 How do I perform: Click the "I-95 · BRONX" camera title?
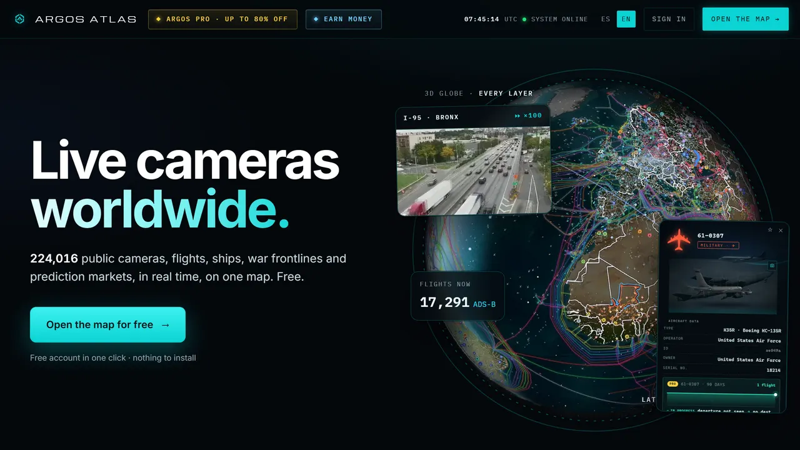(x=431, y=117)
